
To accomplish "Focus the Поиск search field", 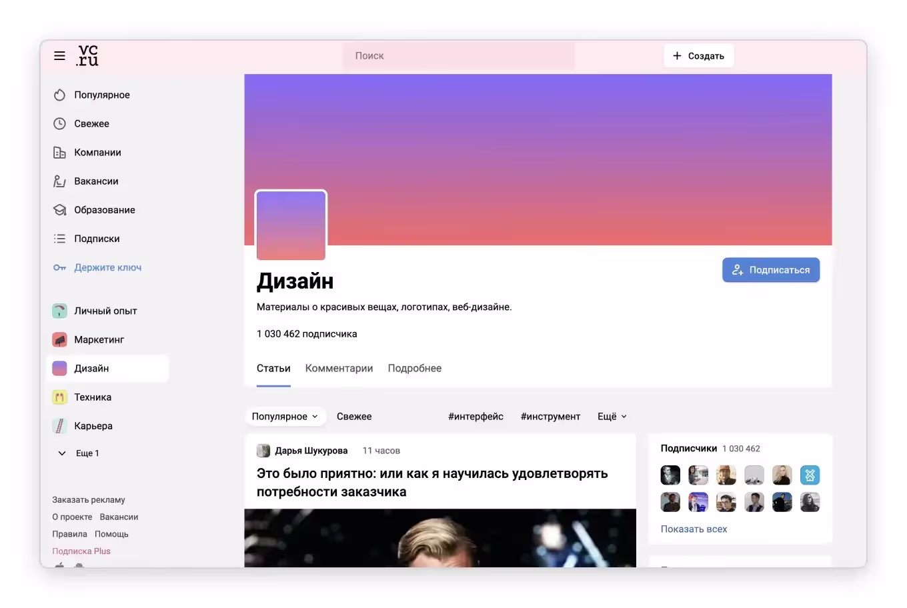I will (x=459, y=56).
